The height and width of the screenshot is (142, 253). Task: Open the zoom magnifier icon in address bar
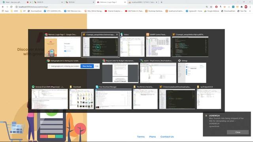click(x=207, y=7)
